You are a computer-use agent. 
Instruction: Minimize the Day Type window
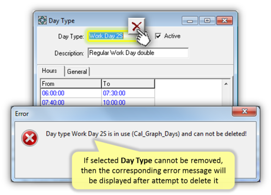[x=190, y=21]
